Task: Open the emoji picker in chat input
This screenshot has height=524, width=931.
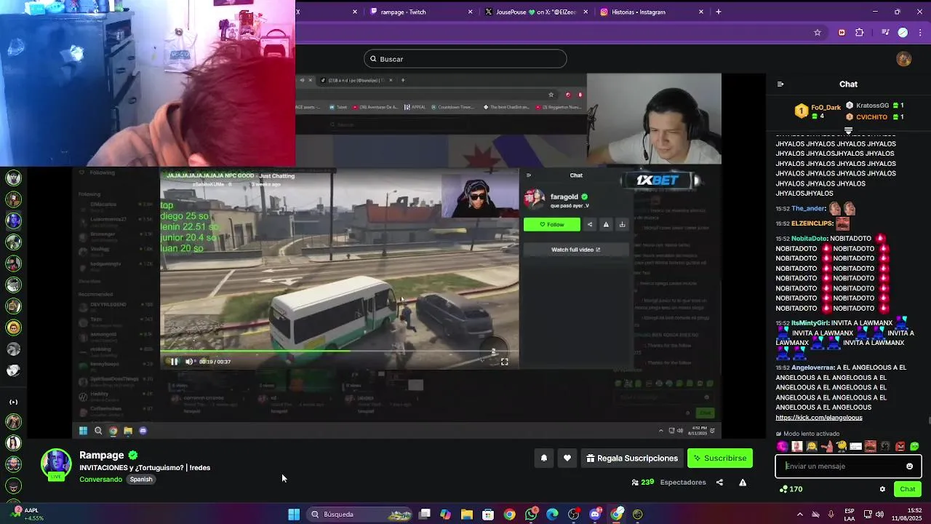Action: pyautogui.click(x=909, y=466)
